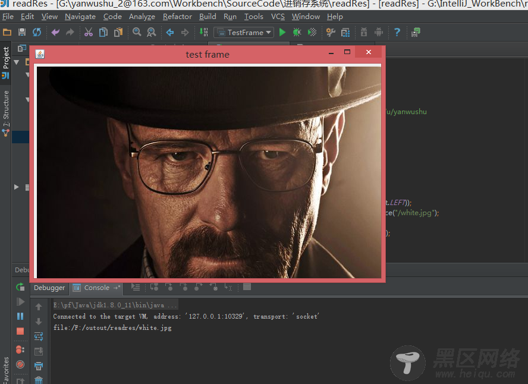Collapse the top project tree arrow
Viewport: 528px width, 384px height.
16,62
